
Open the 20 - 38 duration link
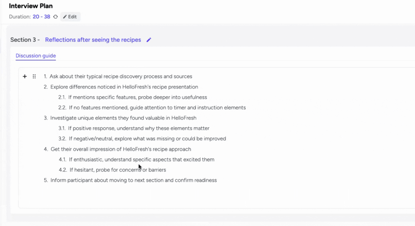point(41,17)
